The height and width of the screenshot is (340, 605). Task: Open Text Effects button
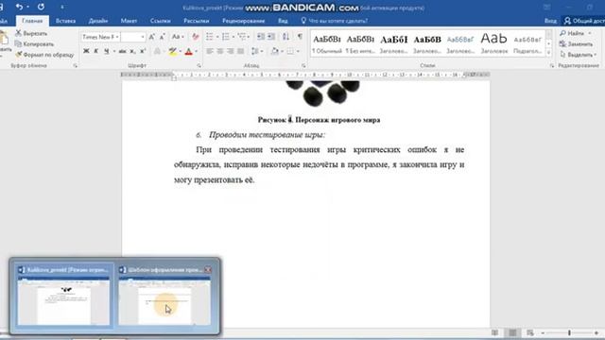[x=158, y=51]
